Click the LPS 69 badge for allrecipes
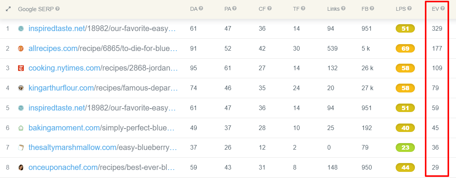This screenshot has height=178, width=456. (x=405, y=48)
